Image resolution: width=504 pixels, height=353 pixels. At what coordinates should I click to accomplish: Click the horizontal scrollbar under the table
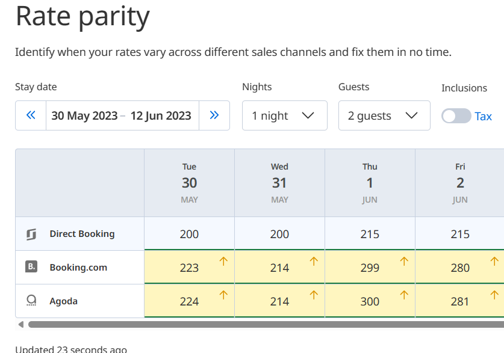pos(265,325)
